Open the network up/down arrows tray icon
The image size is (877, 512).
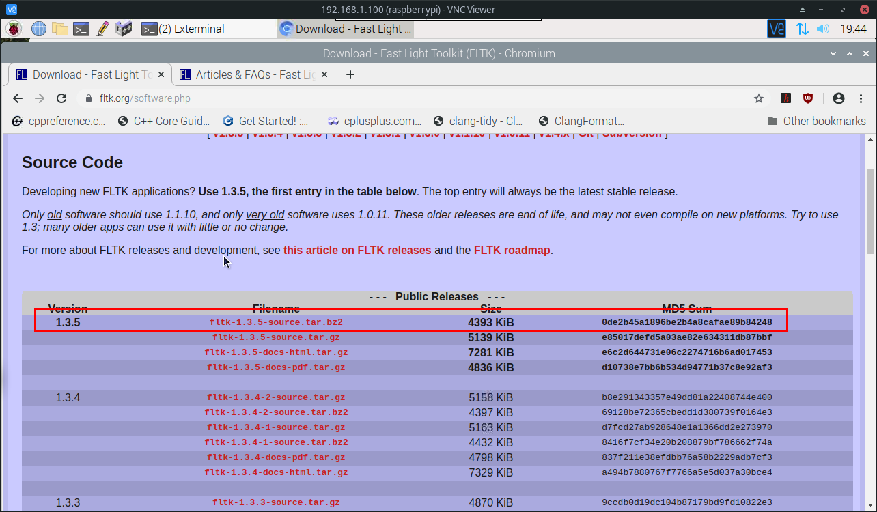pos(802,29)
